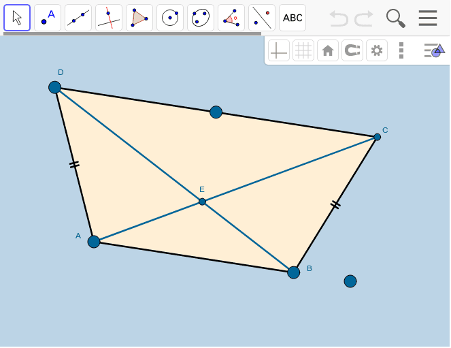Click vertex point C
Image resolution: width=451 pixels, height=348 pixels.
pos(377,137)
